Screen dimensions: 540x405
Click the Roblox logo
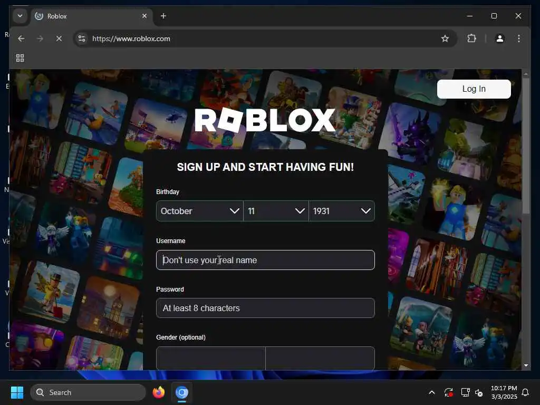click(x=265, y=120)
